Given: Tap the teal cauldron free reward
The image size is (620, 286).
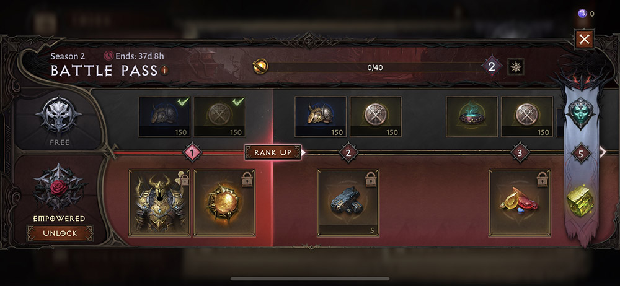Looking at the screenshot, I should [472, 117].
